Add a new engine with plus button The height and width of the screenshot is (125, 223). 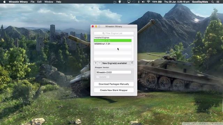(96, 63)
